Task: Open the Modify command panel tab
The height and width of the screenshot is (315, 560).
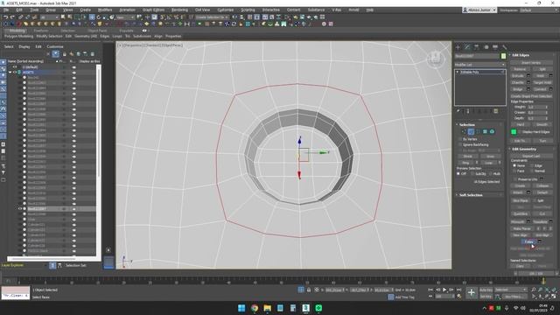Action: (467, 47)
